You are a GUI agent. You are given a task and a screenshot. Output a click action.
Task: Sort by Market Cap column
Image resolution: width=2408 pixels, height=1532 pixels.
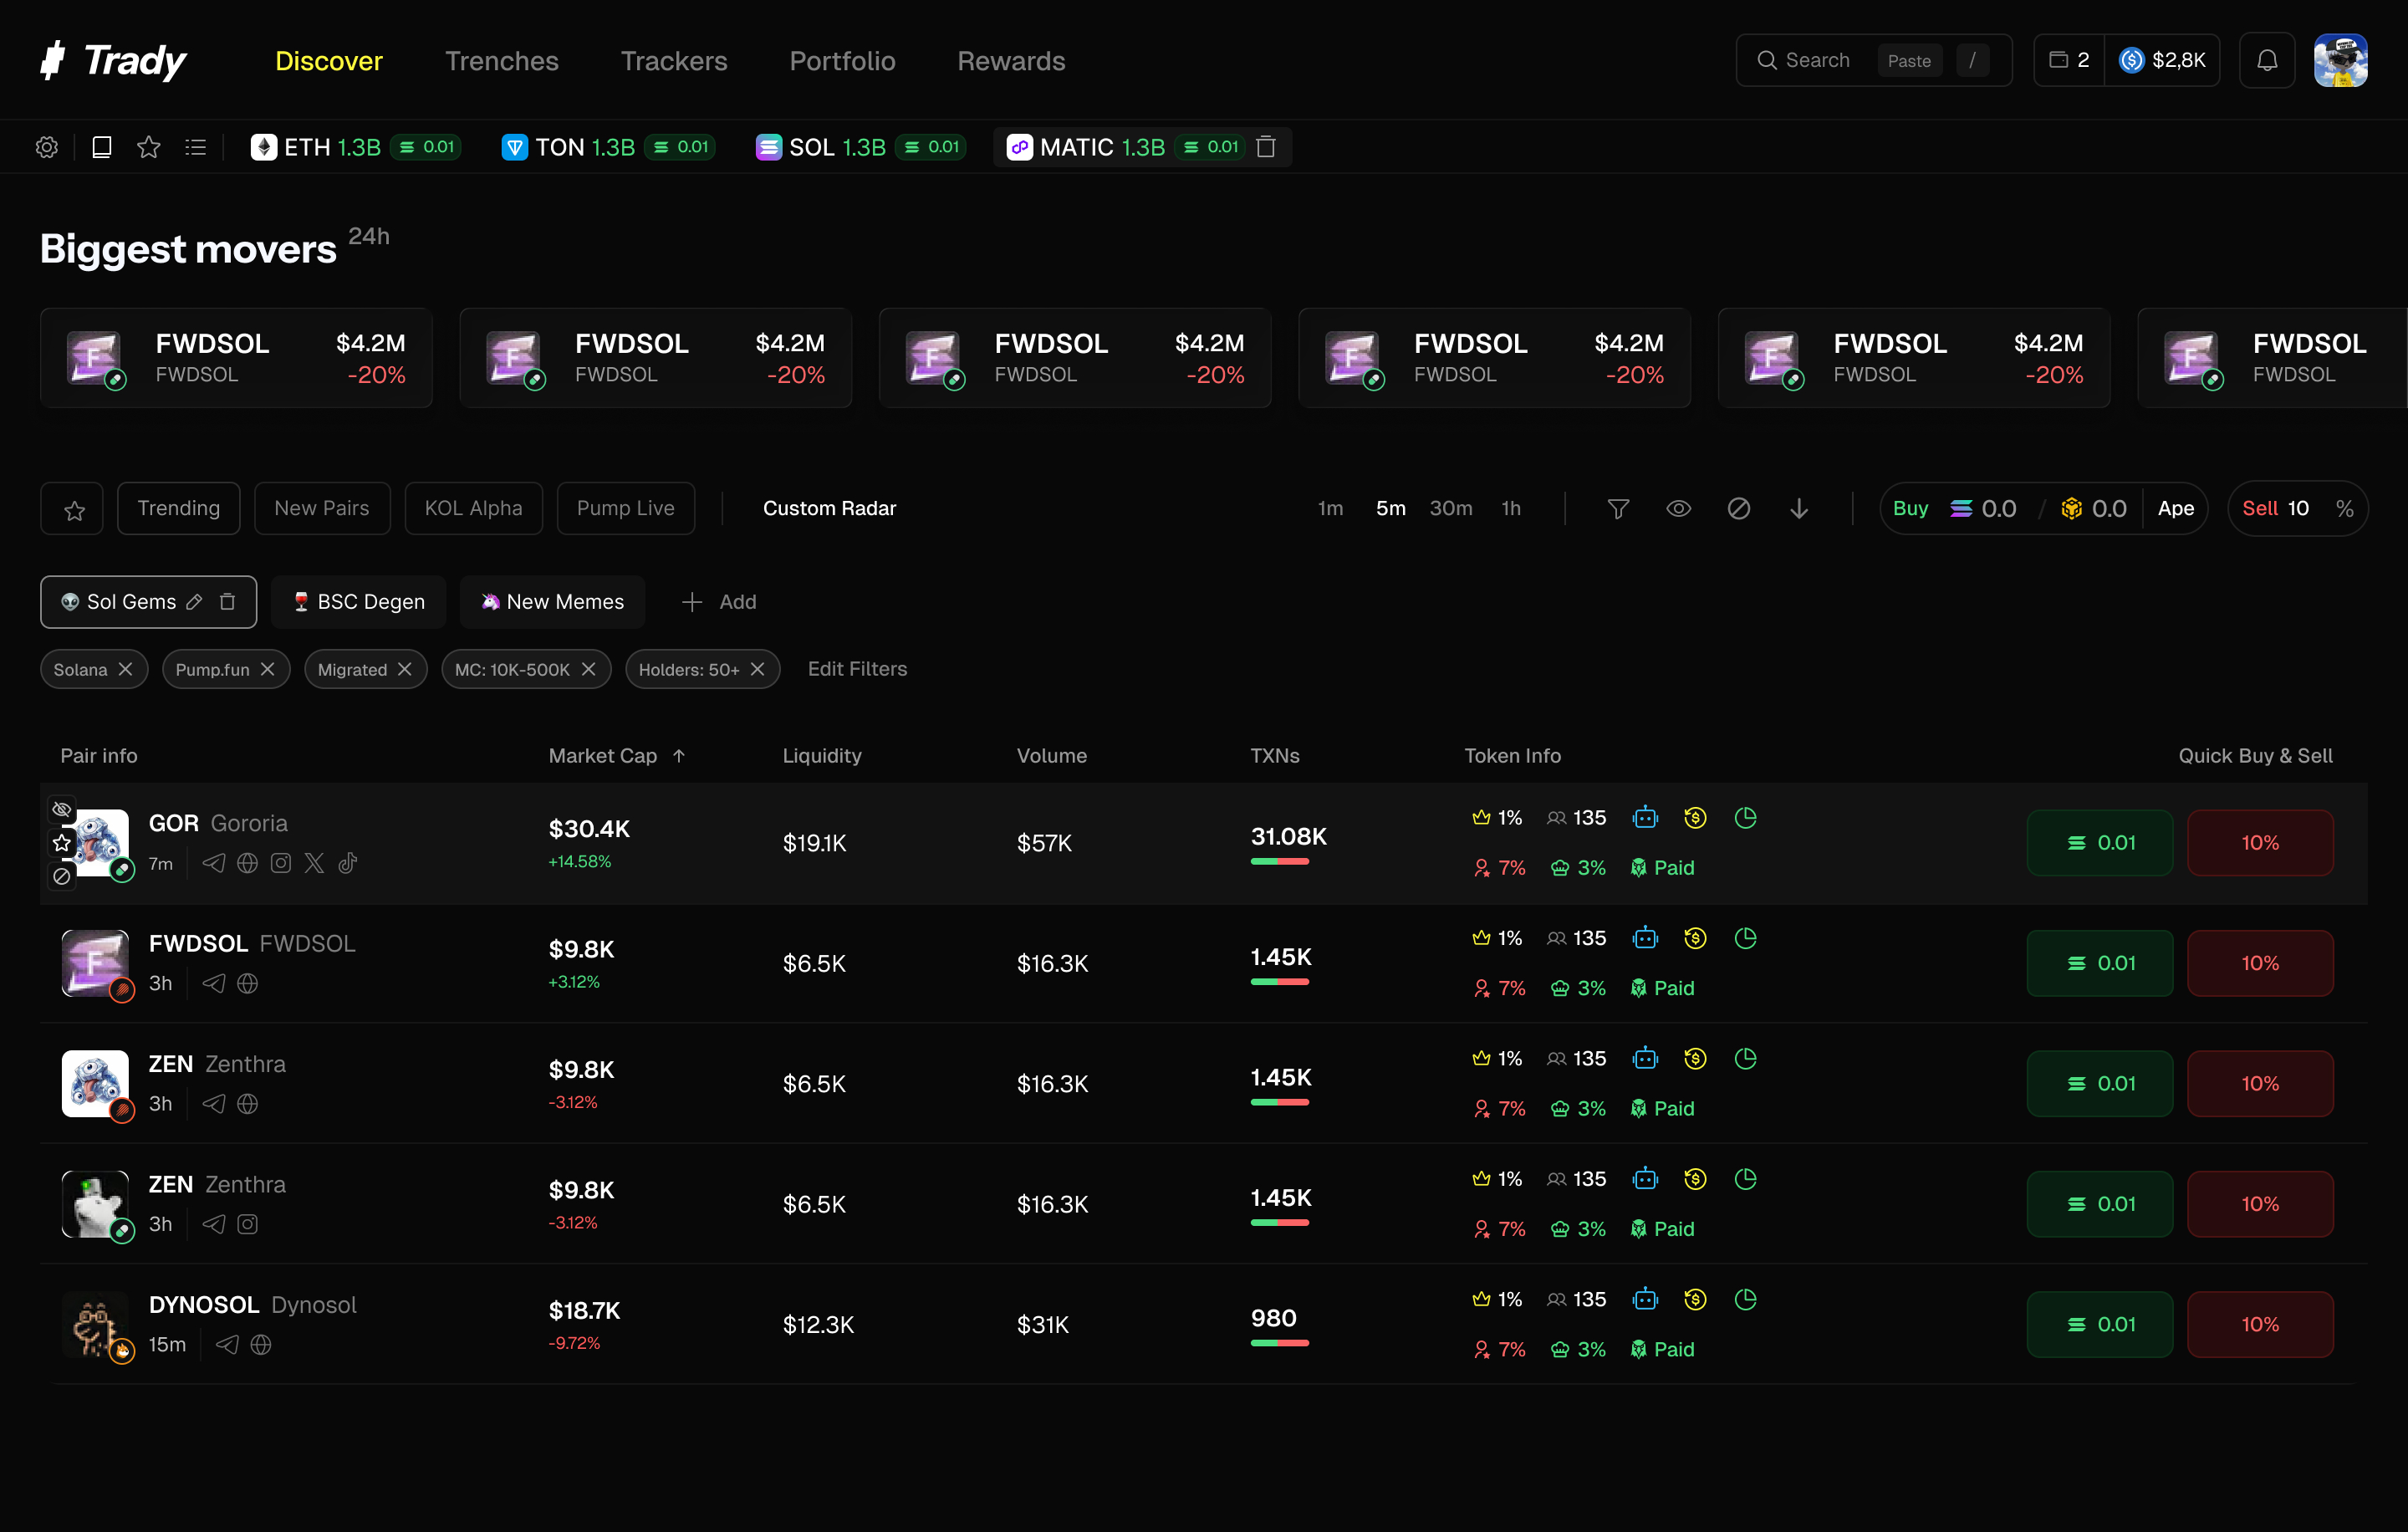tap(617, 756)
